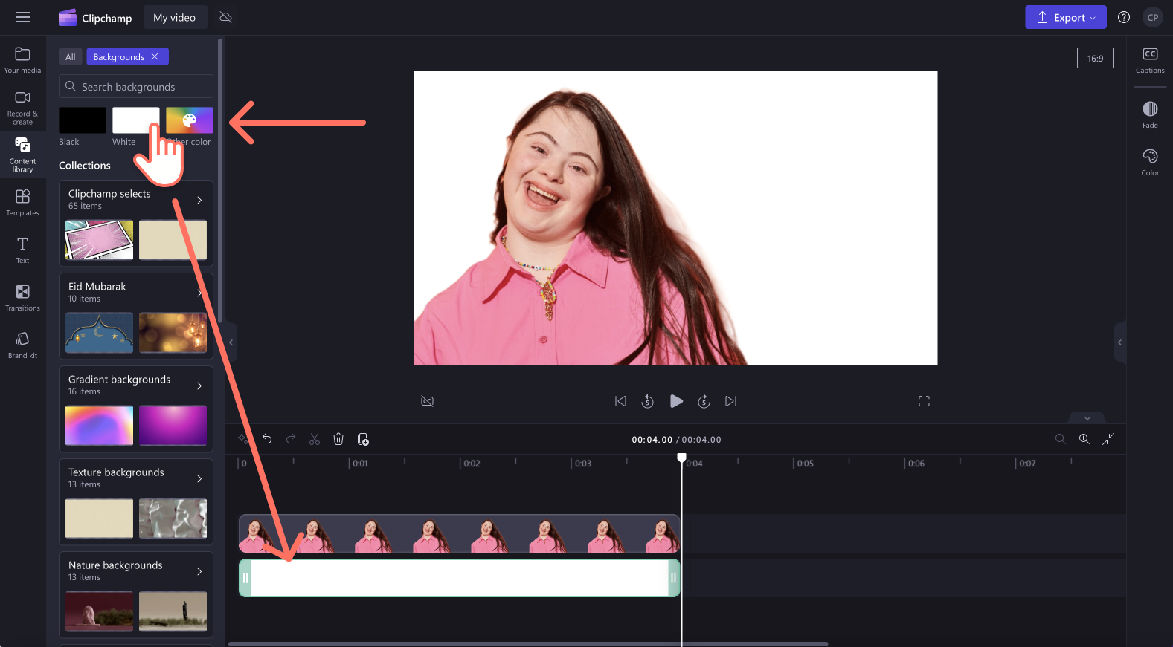This screenshot has width=1173, height=647.
Task: Select the crumpled foil texture thumbnail
Action: (173, 518)
